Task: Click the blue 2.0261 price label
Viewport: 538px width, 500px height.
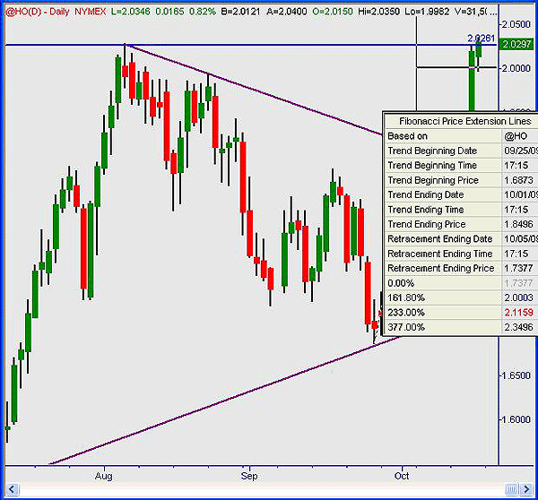Action: (x=481, y=38)
